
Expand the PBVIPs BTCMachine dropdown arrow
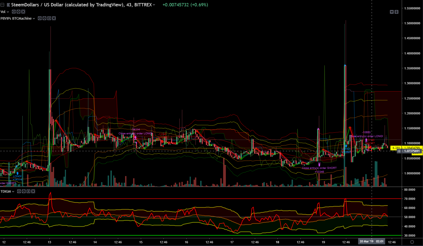(x=34, y=19)
